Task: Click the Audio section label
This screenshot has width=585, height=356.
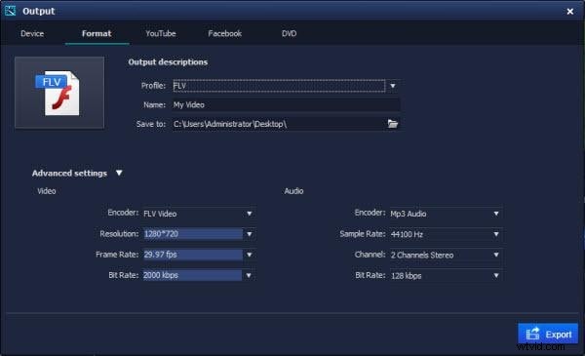Action: click(293, 191)
